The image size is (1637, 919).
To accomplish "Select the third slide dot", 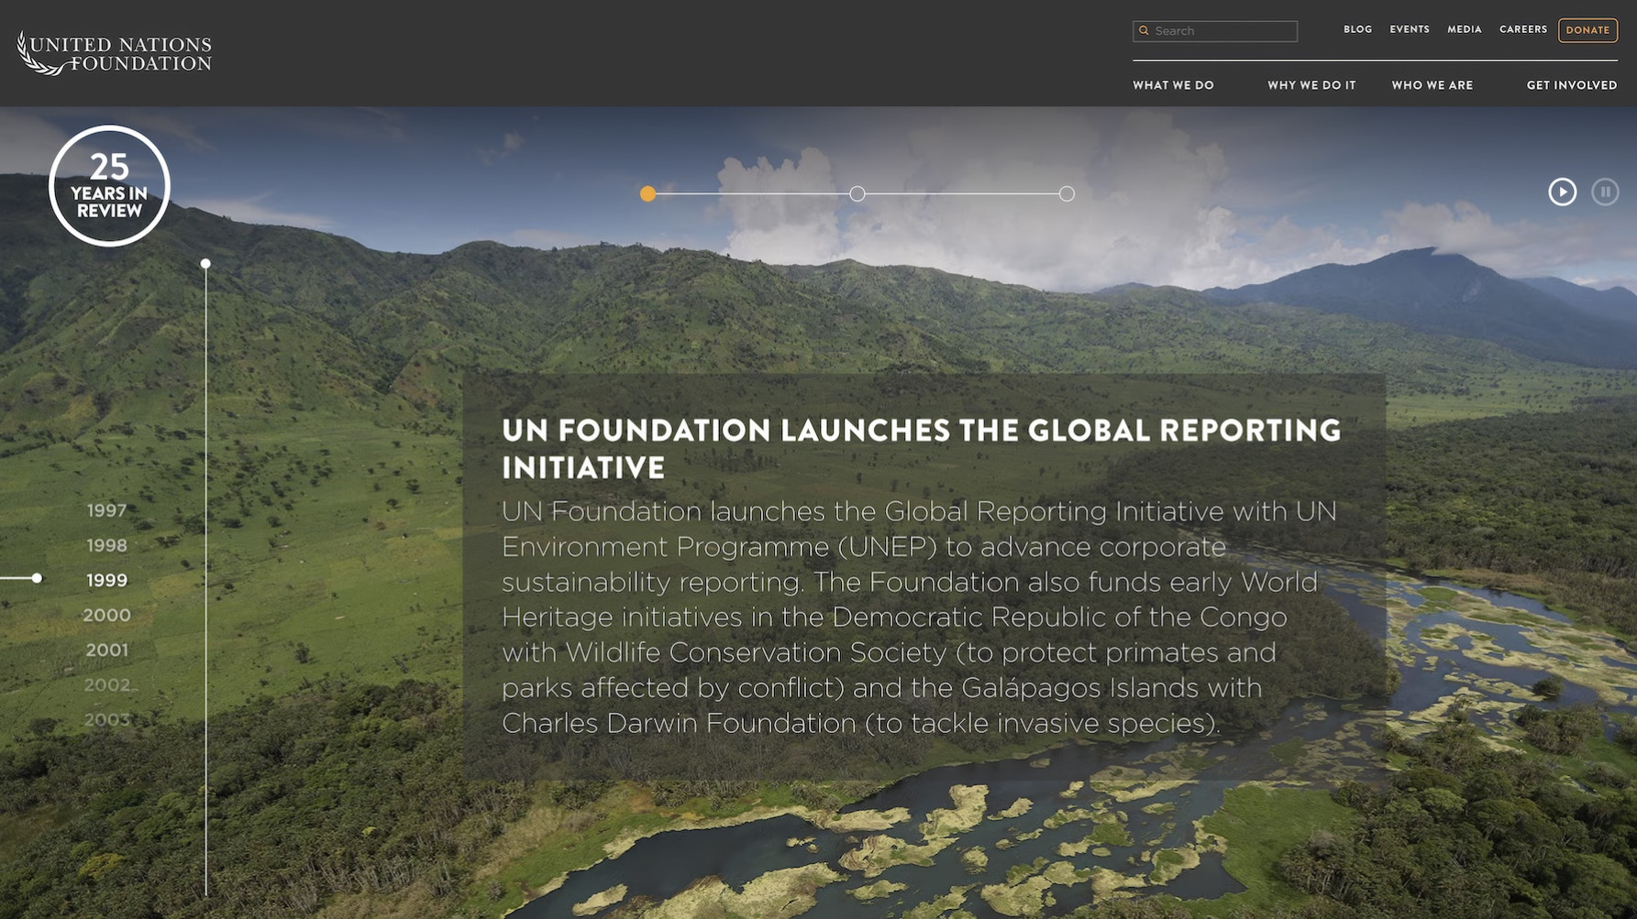I will coord(1067,193).
